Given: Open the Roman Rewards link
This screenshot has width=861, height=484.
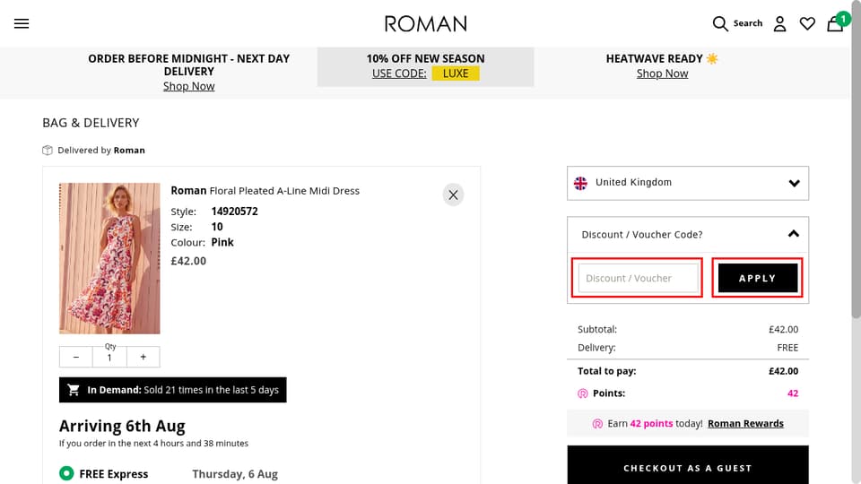Looking at the screenshot, I should coord(745,424).
